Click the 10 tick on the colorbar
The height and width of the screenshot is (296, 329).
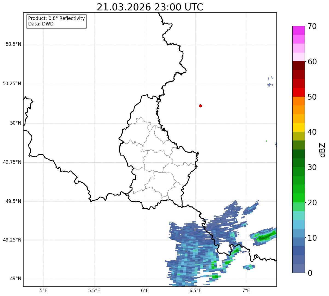[312, 238]
